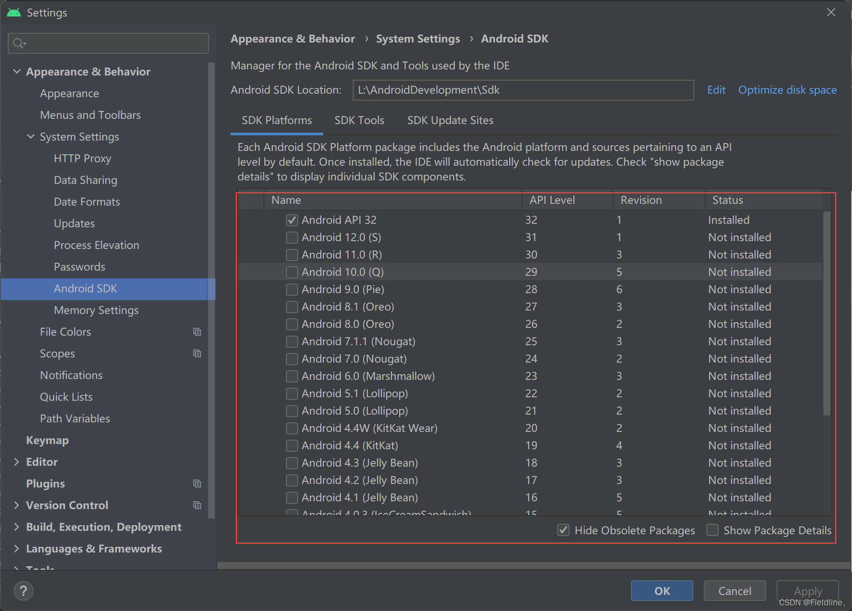This screenshot has height=611, width=852.
Task: Click the OK button
Action: click(x=662, y=591)
